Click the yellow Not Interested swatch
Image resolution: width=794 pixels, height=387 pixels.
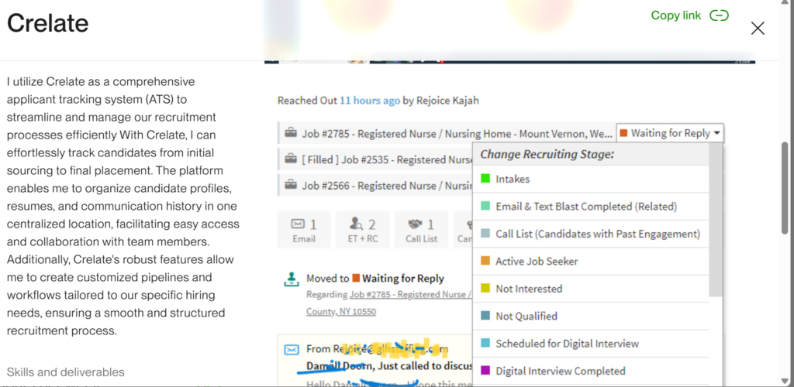click(485, 288)
